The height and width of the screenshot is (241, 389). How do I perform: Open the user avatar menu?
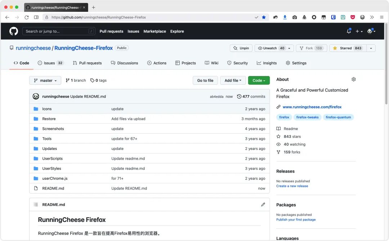[x=371, y=31]
